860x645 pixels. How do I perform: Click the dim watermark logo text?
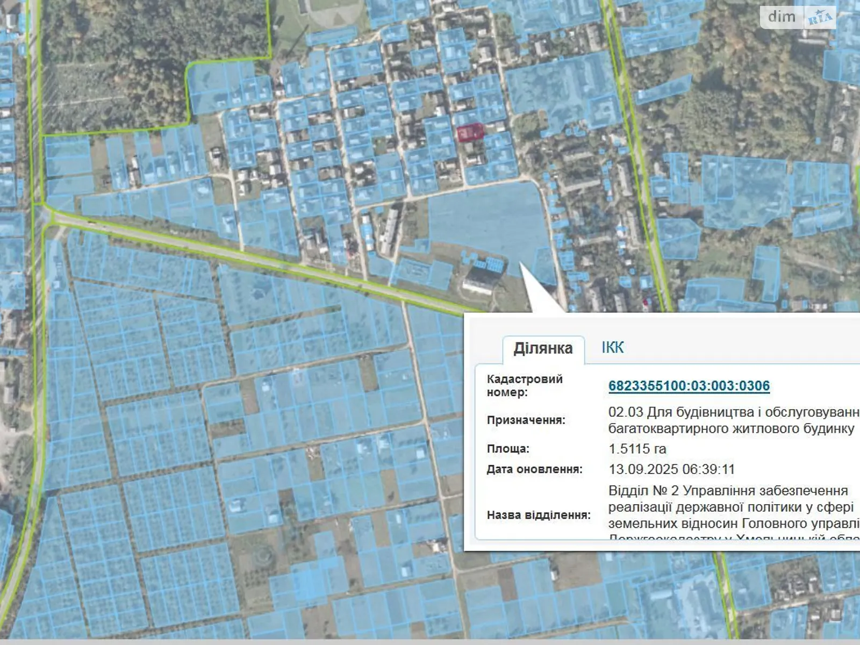pos(782,17)
